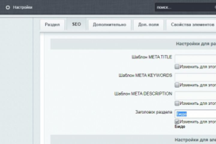
Task: Click the Шаблон META TITLE input field
Action: click(x=195, y=58)
